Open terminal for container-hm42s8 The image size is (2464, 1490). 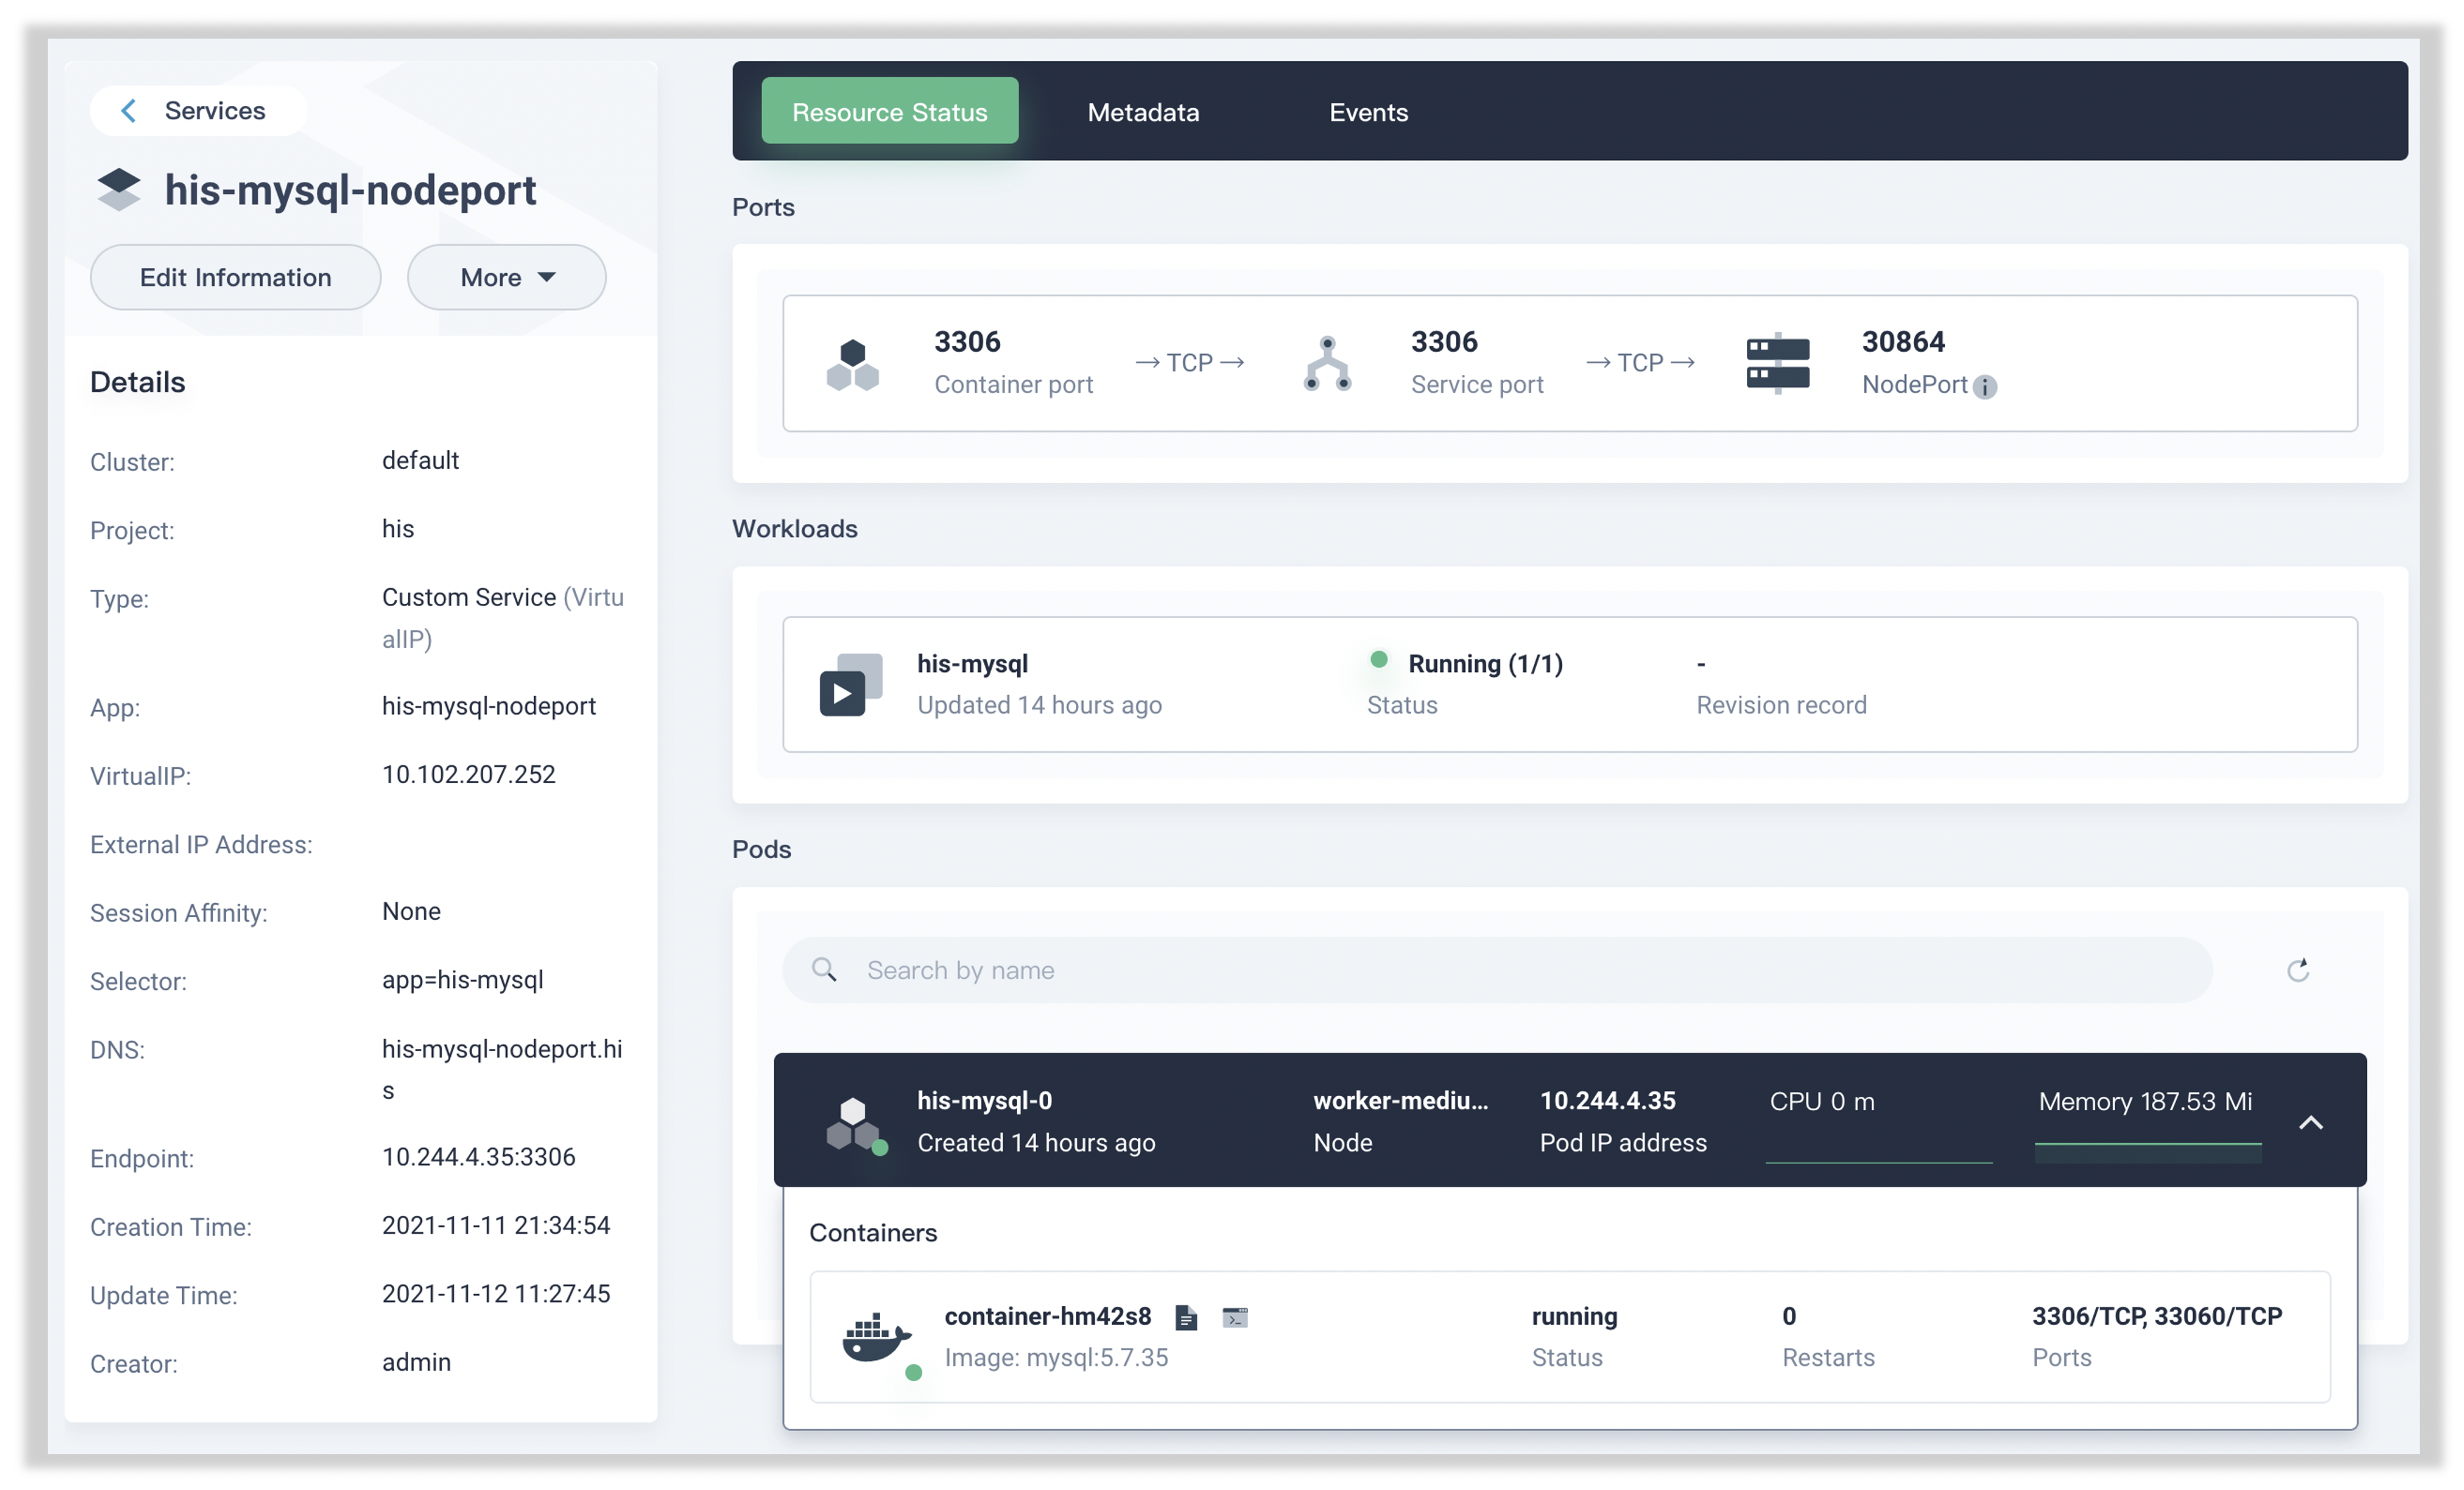coord(1235,1317)
